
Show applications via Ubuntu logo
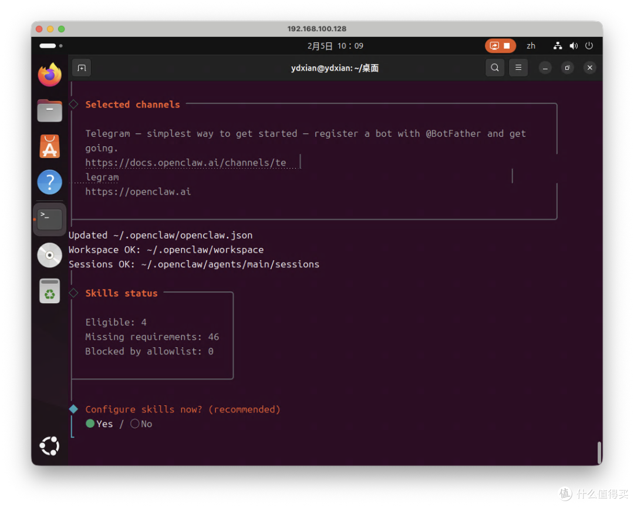[50, 446]
